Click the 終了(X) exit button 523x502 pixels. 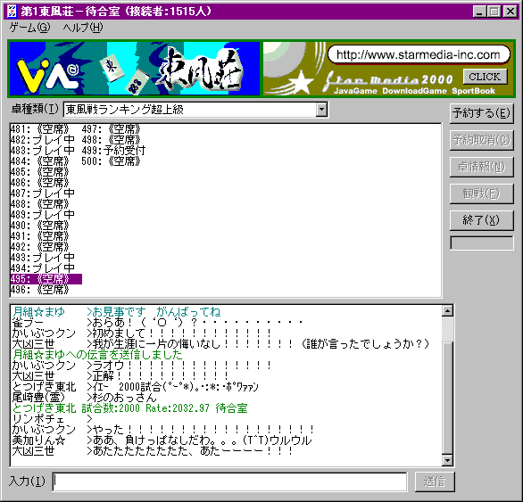coord(481,220)
